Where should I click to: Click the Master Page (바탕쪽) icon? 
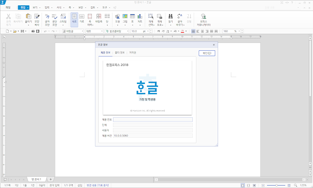pos(99,16)
